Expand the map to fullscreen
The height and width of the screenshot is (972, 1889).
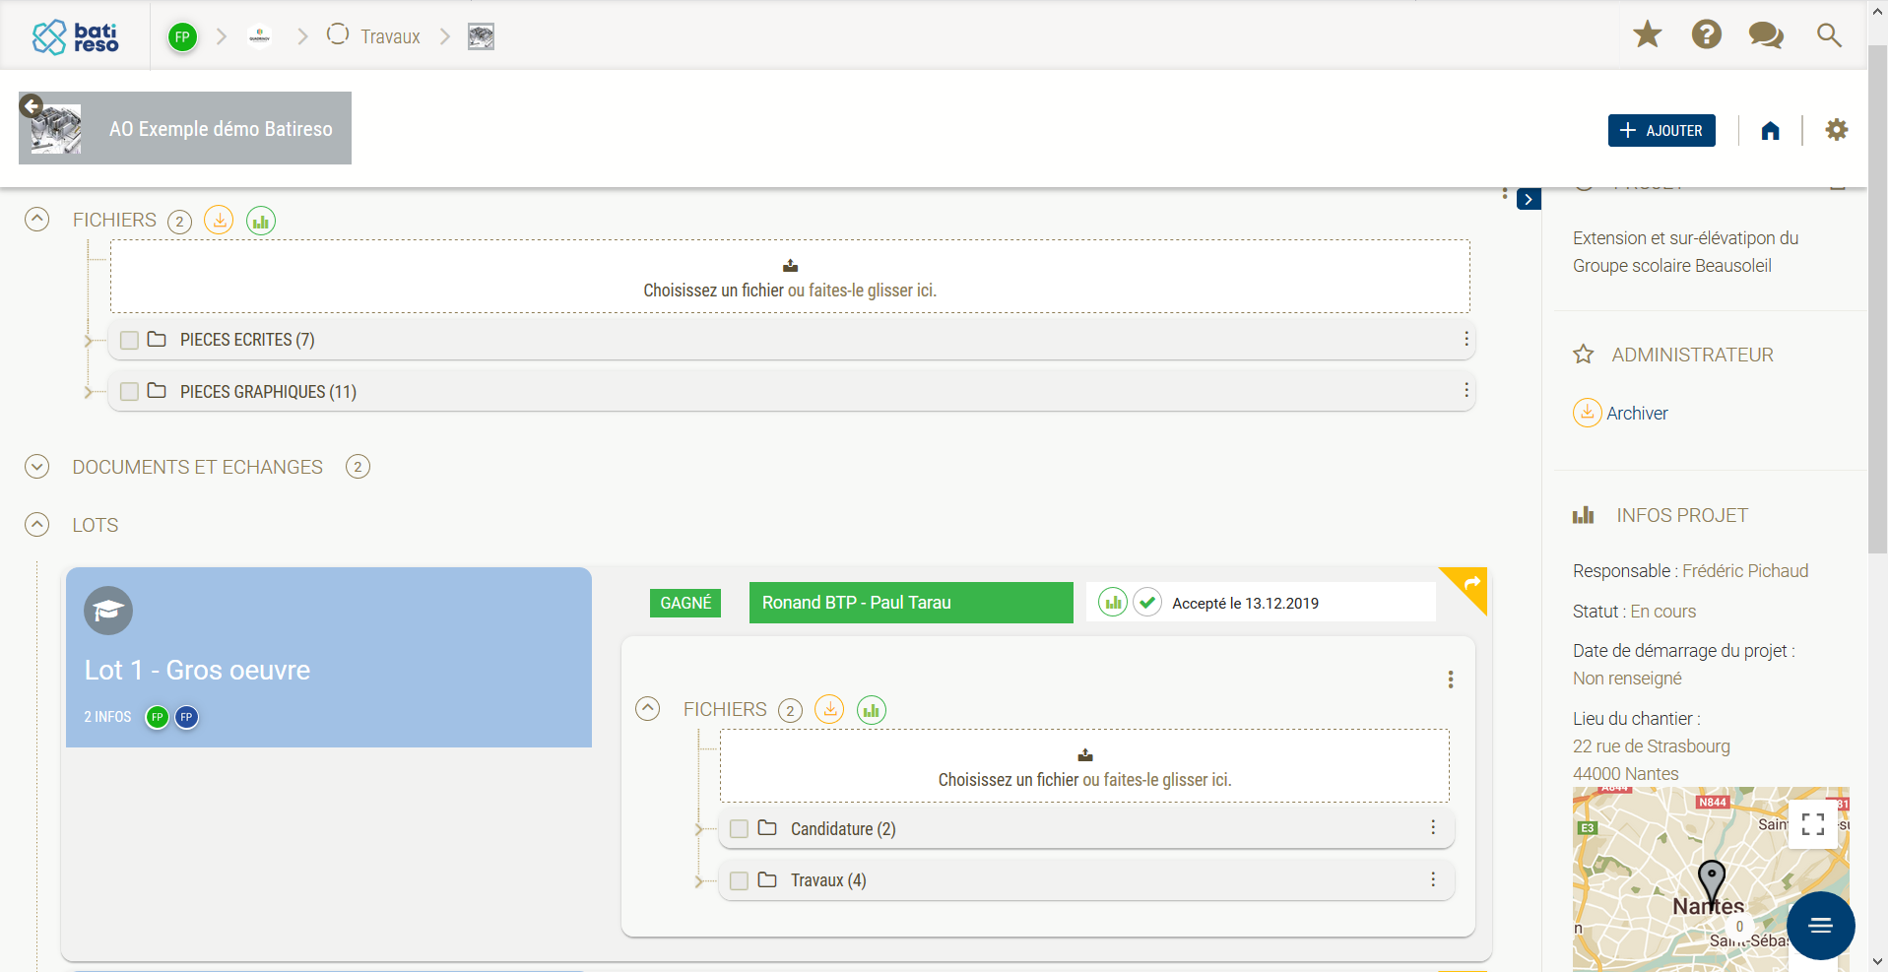(x=1813, y=824)
